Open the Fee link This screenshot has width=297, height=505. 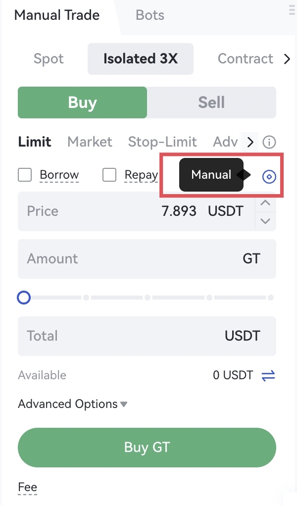coord(28,488)
